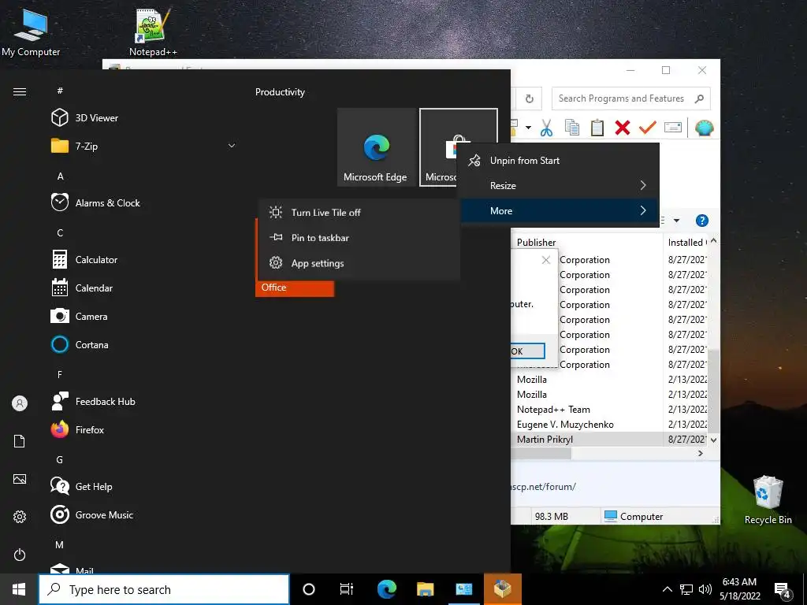
Task: Open the network tray icon
Action: click(x=686, y=589)
